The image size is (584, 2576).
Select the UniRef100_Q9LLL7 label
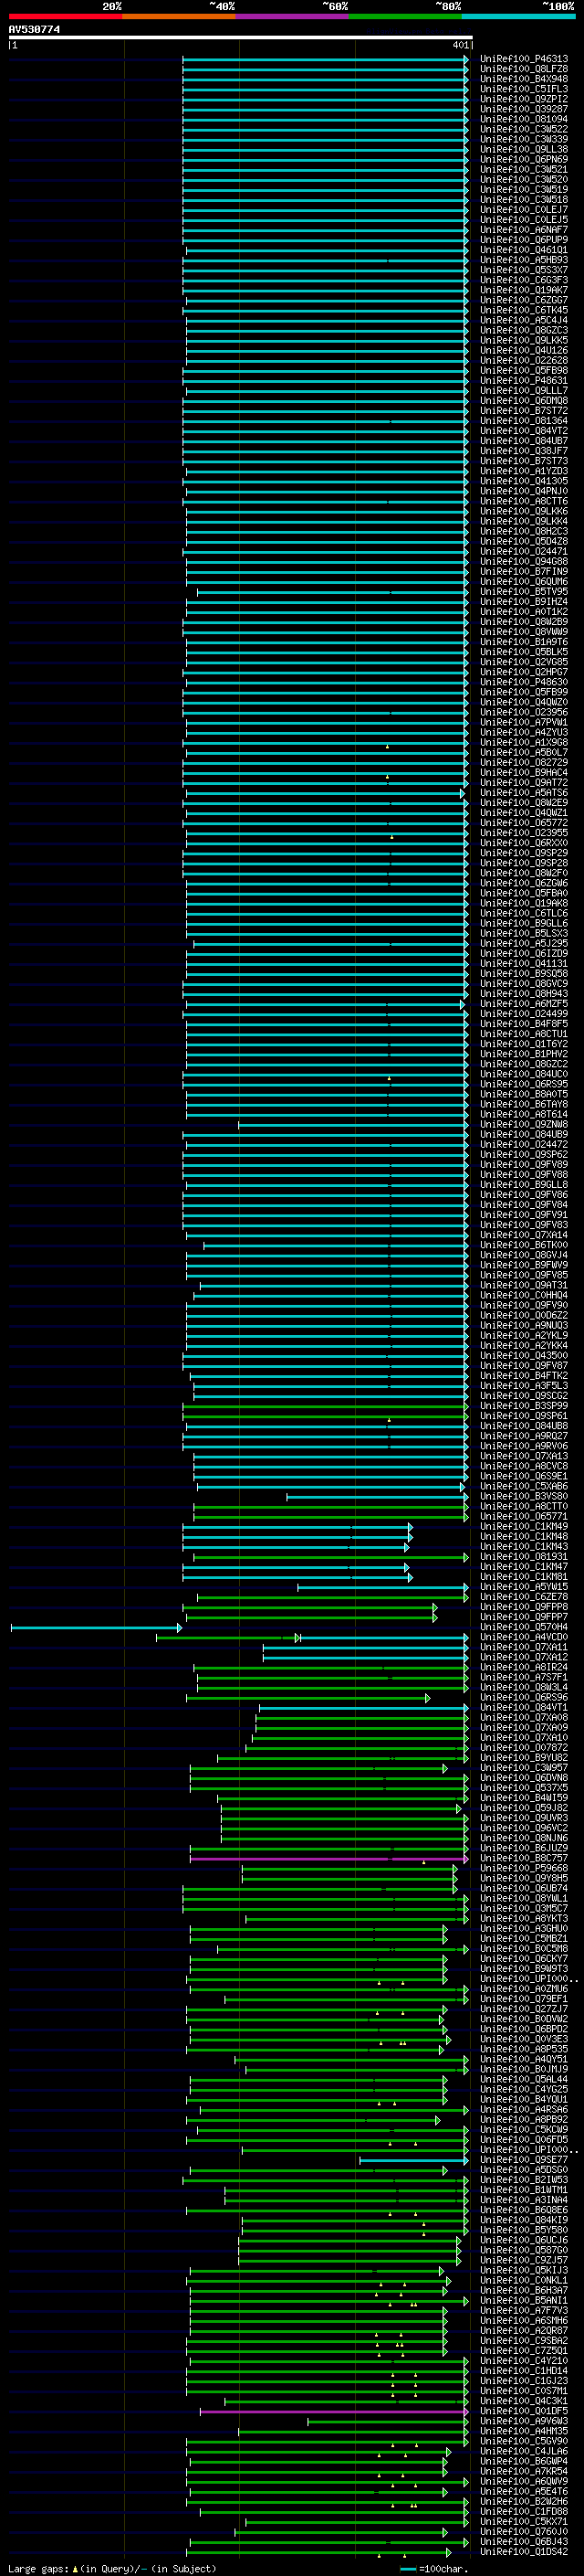[x=523, y=390]
